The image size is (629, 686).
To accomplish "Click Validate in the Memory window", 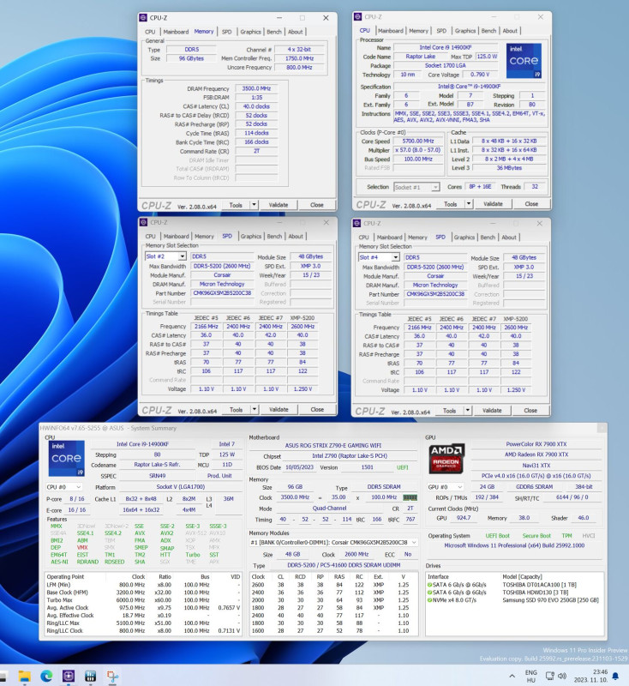I will [x=279, y=205].
